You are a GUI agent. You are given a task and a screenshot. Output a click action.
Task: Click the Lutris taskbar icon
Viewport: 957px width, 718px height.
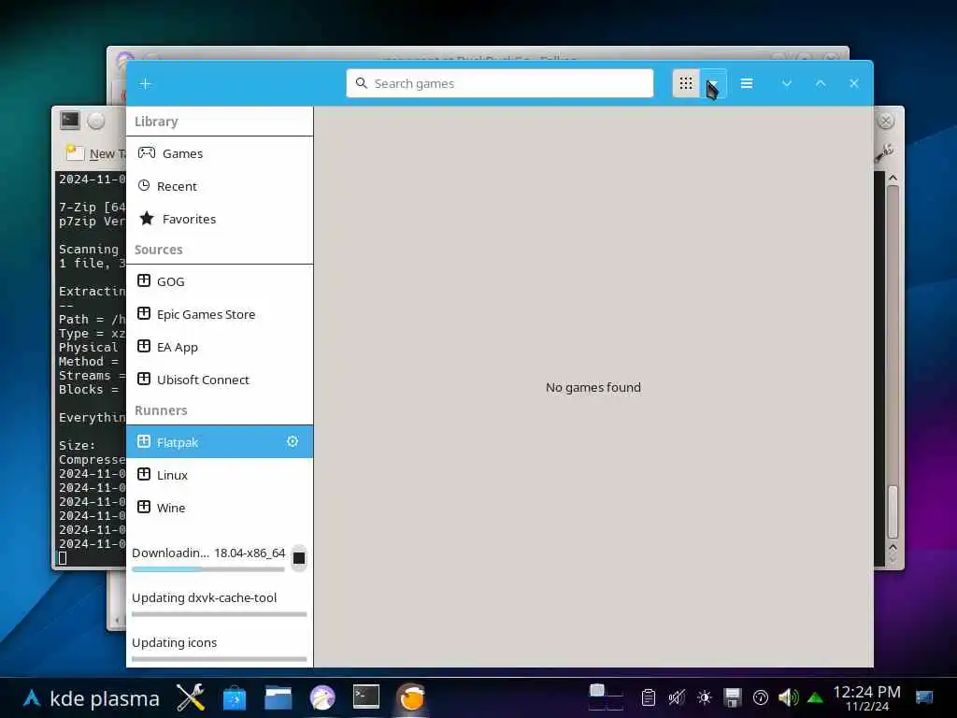[x=411, y=697]
